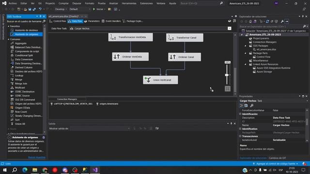Screen dimensions: 310x174
Task: Toggle Preview Selected Items button in Solution Explorer
Action: pos(287,21)
